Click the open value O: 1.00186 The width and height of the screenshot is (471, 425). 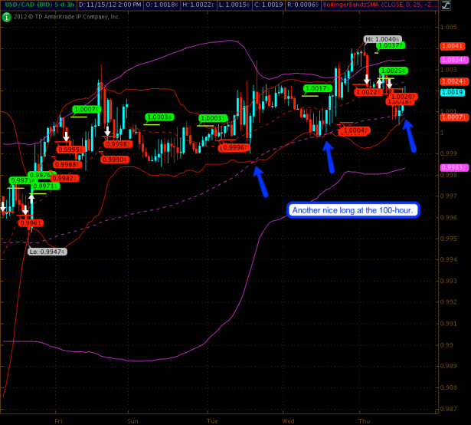coord(162,5)
